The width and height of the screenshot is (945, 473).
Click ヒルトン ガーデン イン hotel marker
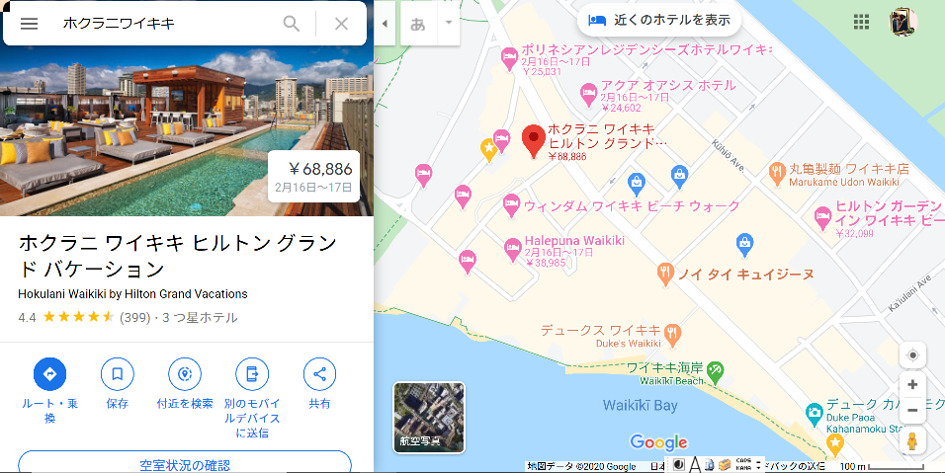[822, 218]
